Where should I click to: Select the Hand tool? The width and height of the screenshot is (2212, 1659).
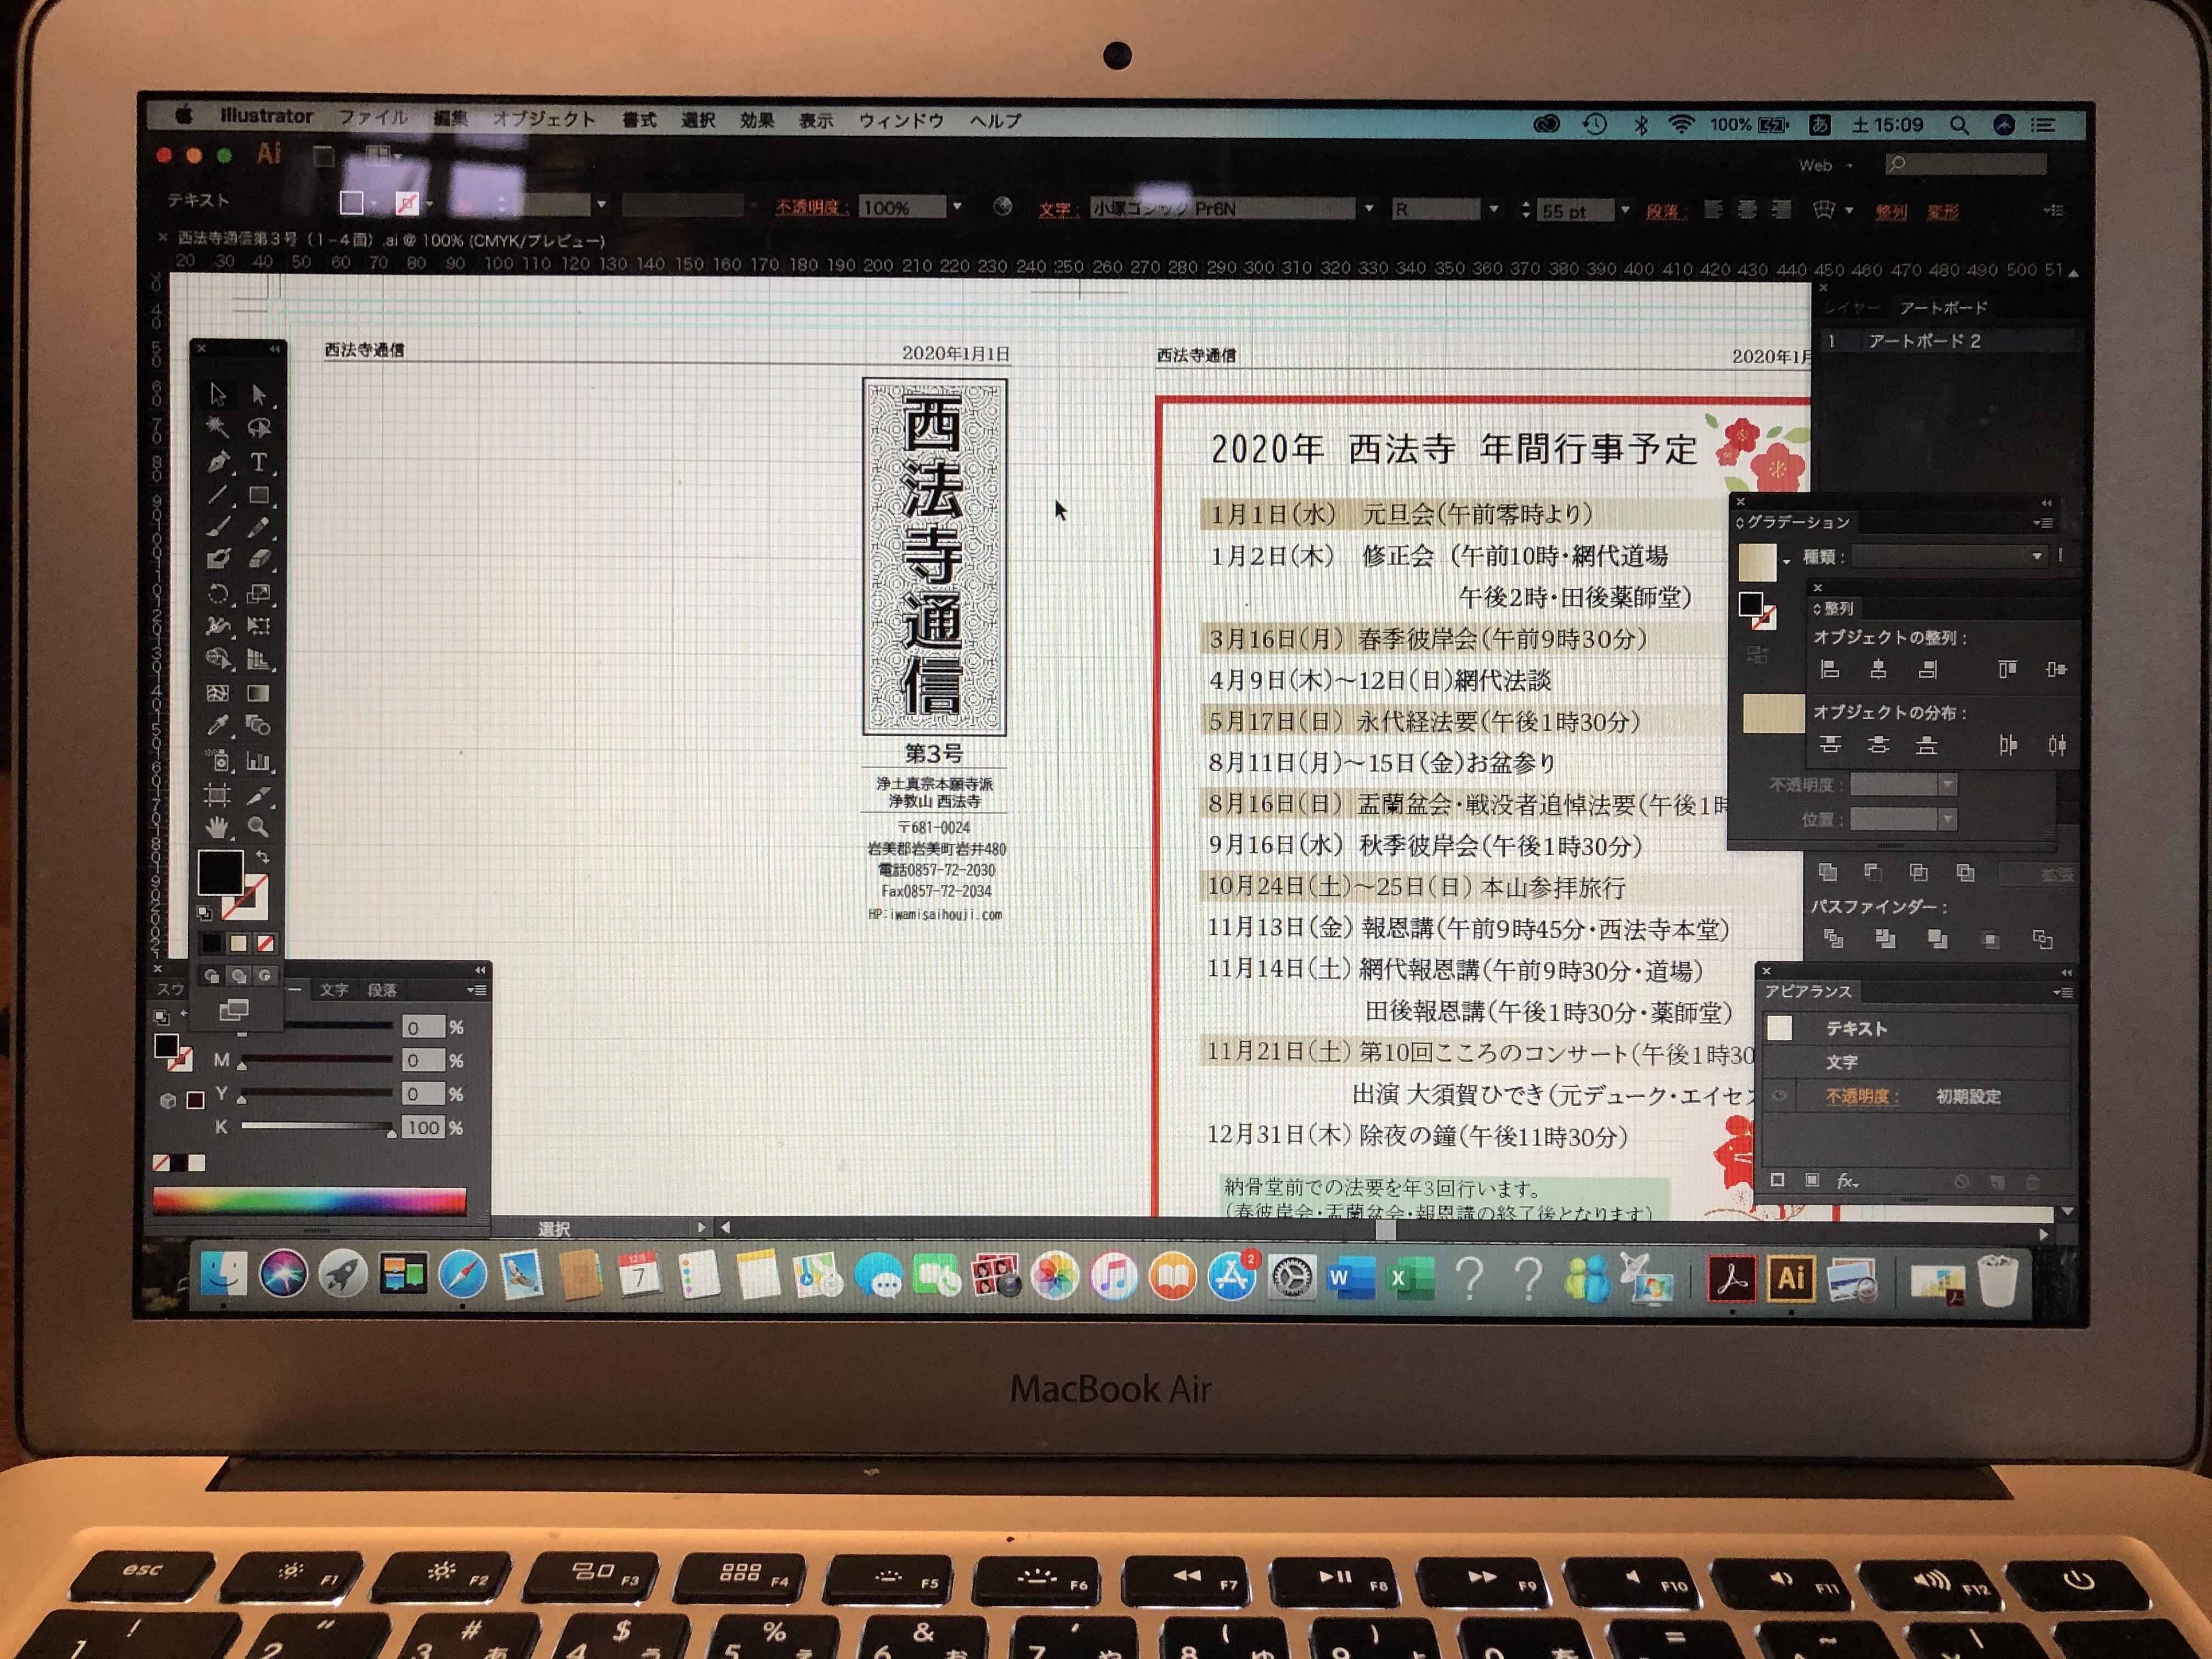(x=218, y=828)
